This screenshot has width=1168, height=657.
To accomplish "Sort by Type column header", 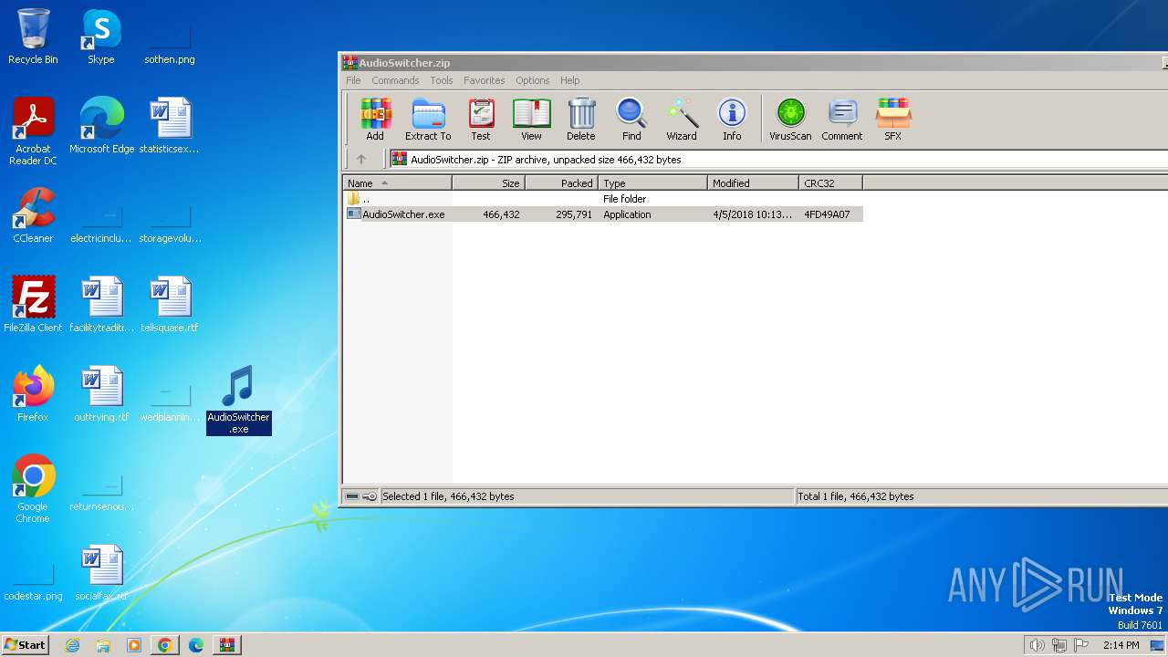I will pyautogui.click(x=652, y=183).
